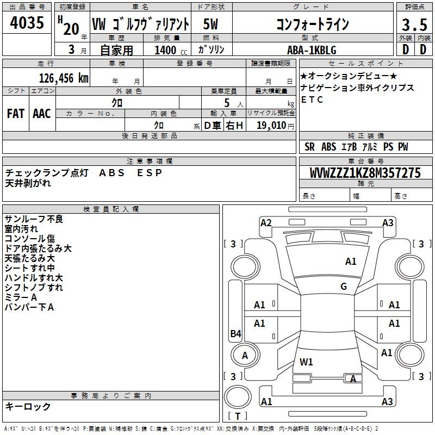Click the air conditioner value AAC
This screenshot has height=435, width=435.
[x=42, y=114]
